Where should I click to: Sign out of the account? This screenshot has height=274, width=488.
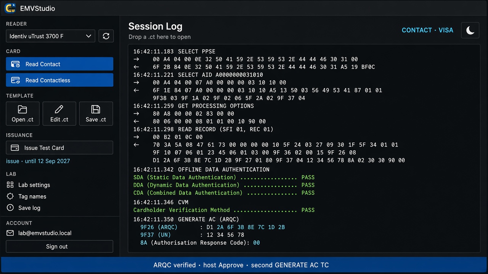coord(59,246)
